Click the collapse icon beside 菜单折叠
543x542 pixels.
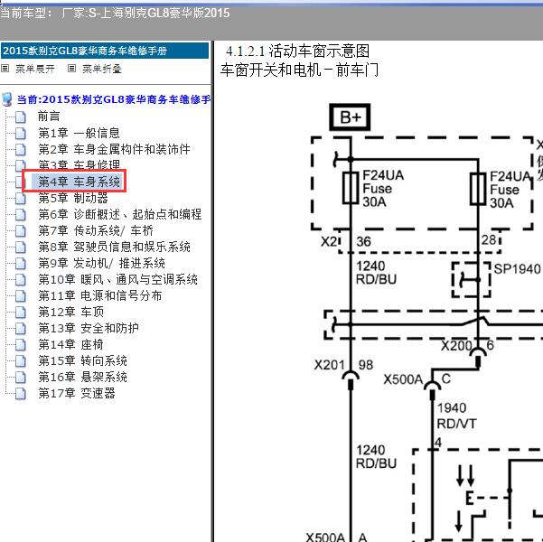tap(71, 69)
